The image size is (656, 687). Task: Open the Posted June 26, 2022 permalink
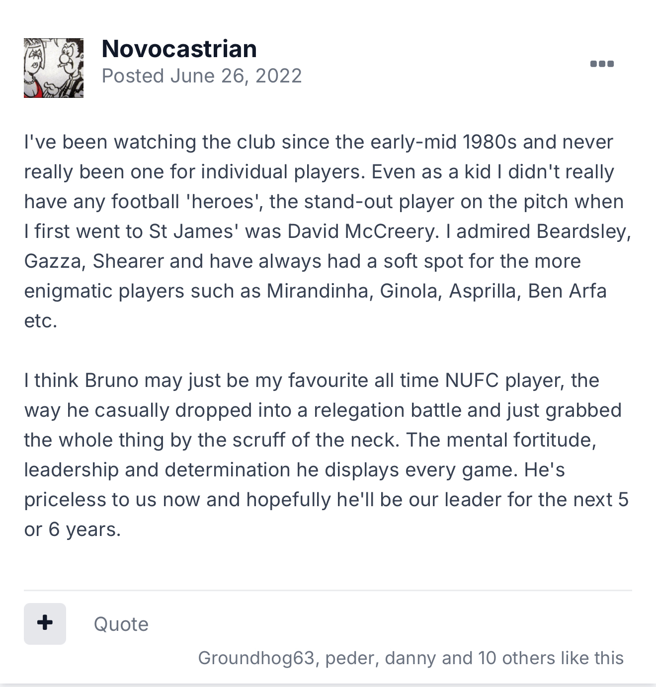(x=202, y=76)
